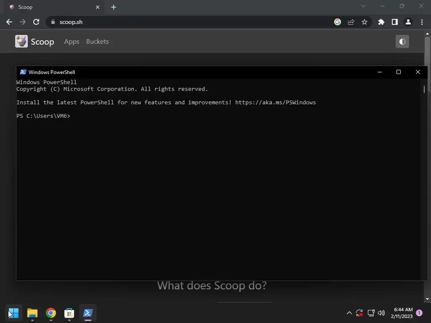Open Chrome three-dot menu
The image size is (431, 323).
pos(422,22)
